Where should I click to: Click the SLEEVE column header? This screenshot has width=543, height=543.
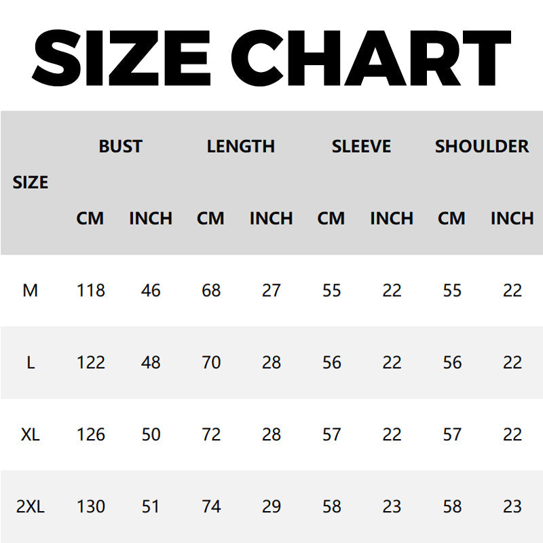click(x=361, y=146)
